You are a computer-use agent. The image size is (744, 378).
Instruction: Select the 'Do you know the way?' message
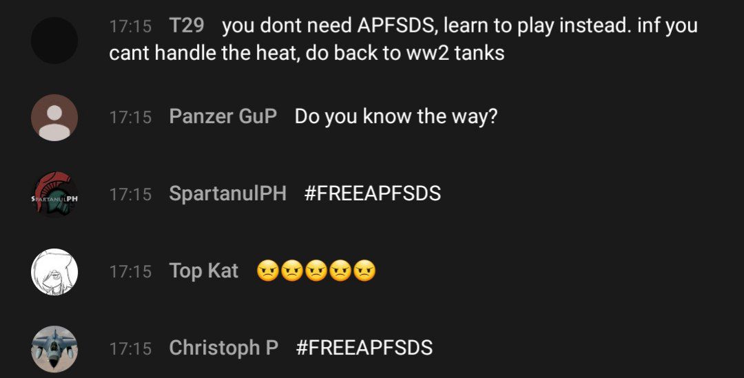(396, 116)
